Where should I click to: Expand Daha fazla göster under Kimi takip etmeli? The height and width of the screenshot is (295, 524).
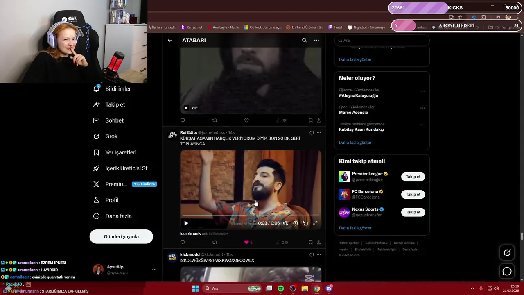[x=355, y=228]
